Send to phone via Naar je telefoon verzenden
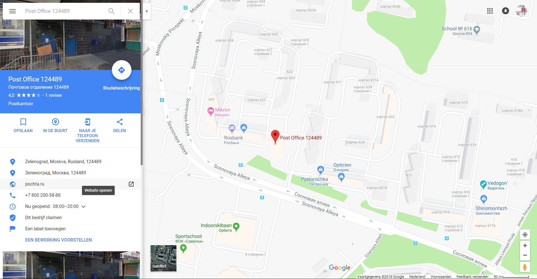The image size is (537, 279). [x=88, y=130]
